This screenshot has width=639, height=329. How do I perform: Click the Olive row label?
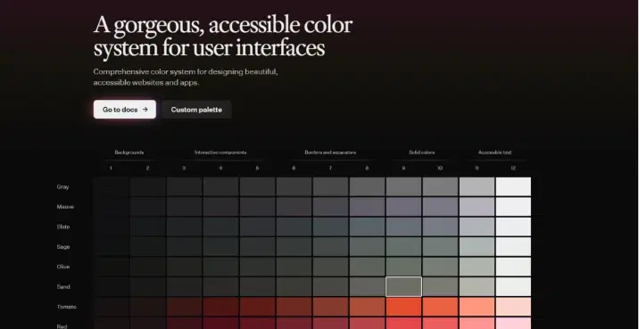pyautogui.click(x=63, y=267)
